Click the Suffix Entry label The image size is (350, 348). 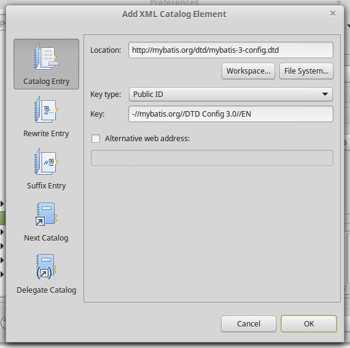46,186
